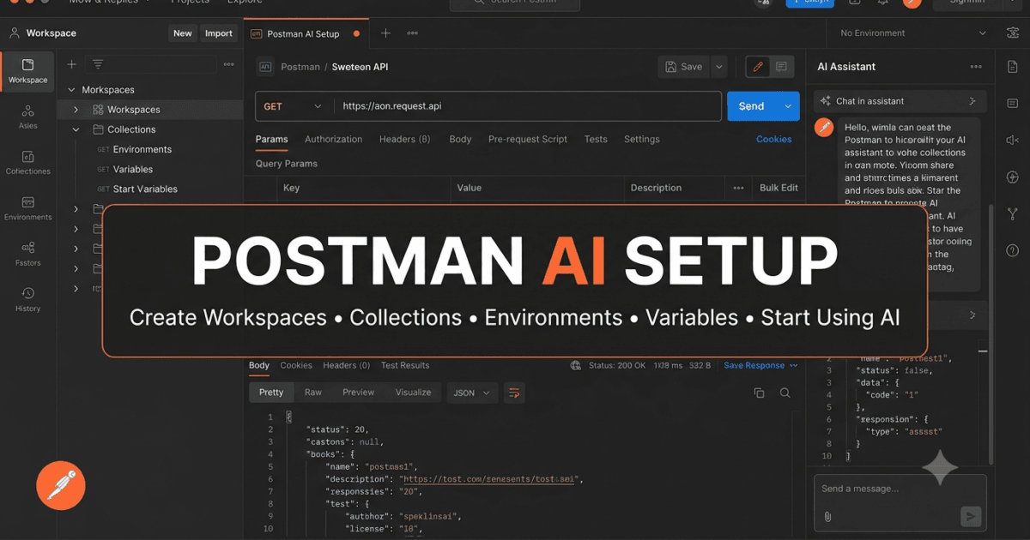Open the Workspace section in left sidebar
The height and width of the screenshot is (540, 1030).
[x=27, y=71]
